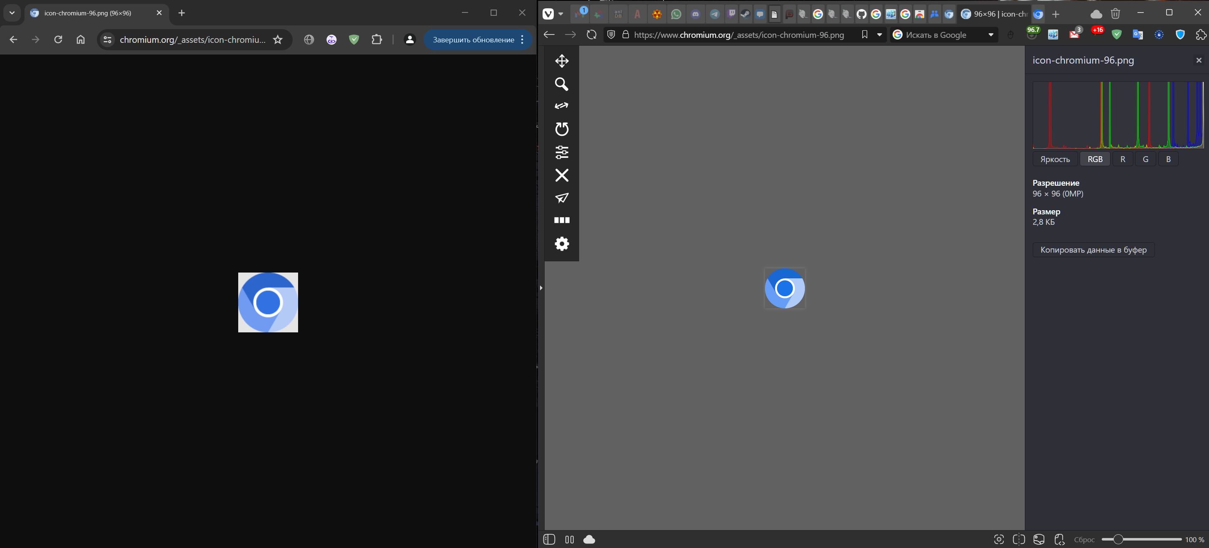This screenshot has width=1209, height=548.
Task: Rotate the image with the circular arrow icon
Action: [562, 129]
